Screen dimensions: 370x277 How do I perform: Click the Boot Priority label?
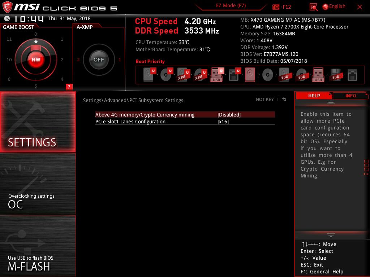point(150,61)
